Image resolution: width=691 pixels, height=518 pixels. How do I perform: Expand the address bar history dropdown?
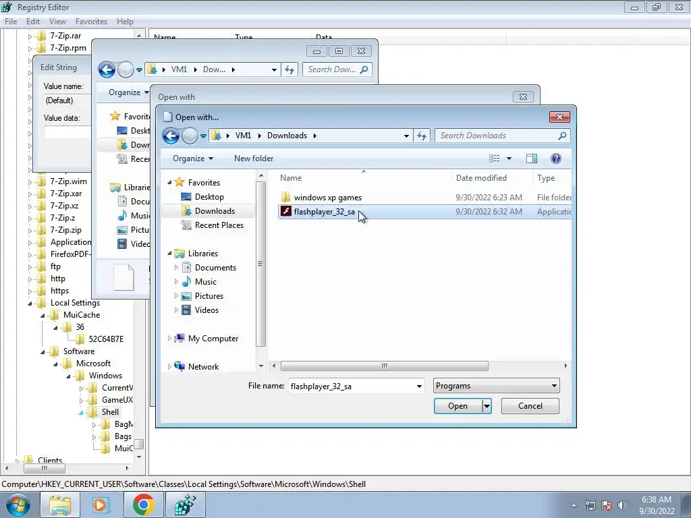click(x=406, y=136)
